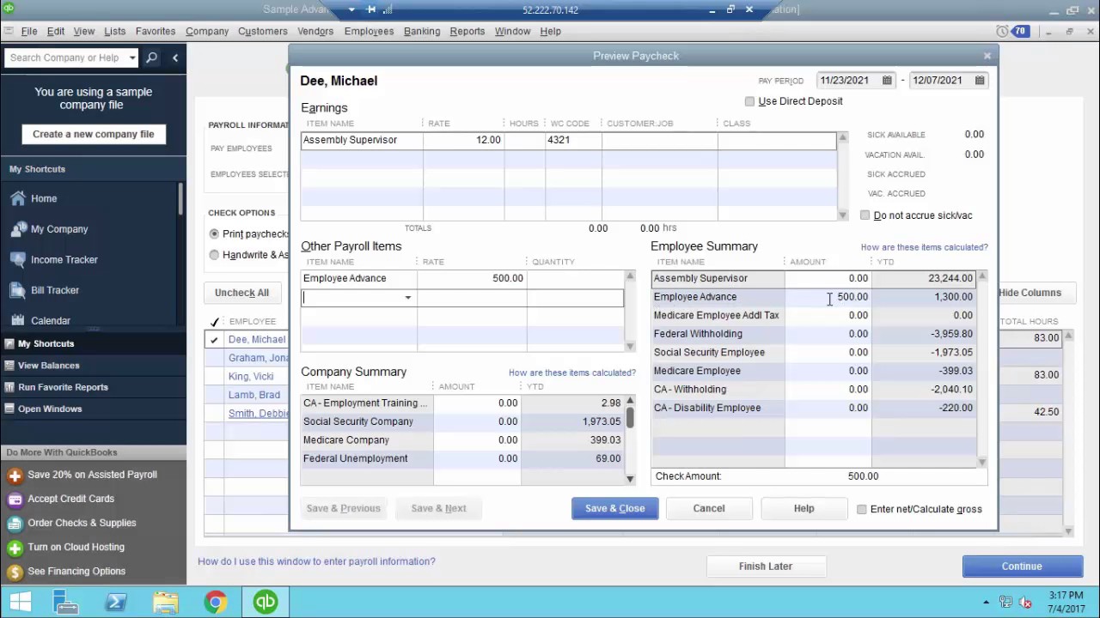Toggle Enter net/Calculate gross checkbox

(x=862, y=509)
